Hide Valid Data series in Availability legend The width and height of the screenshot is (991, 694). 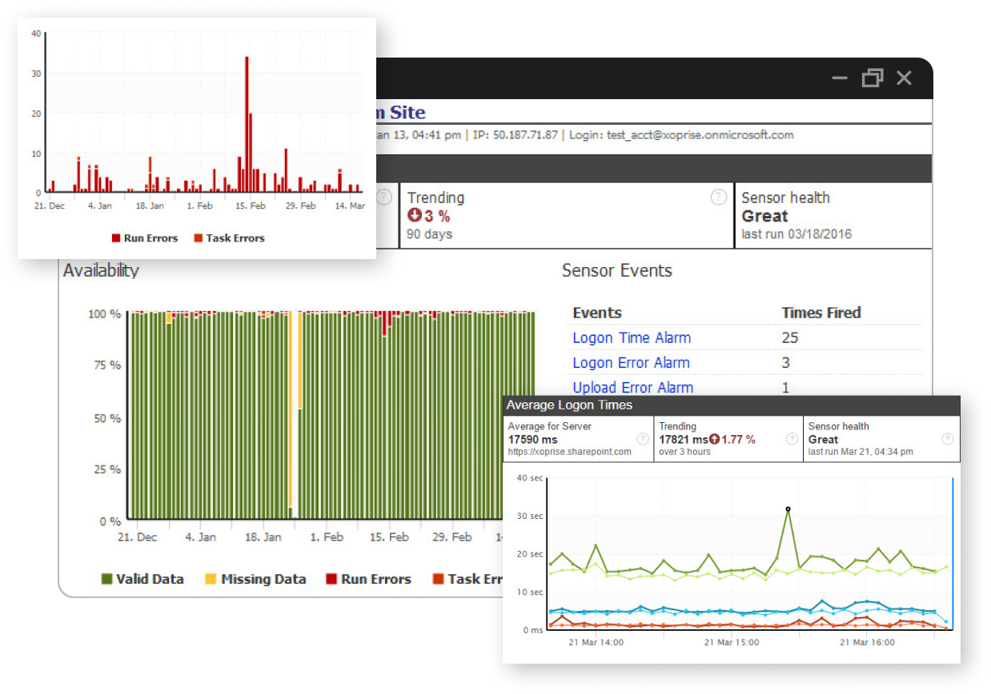142,579
